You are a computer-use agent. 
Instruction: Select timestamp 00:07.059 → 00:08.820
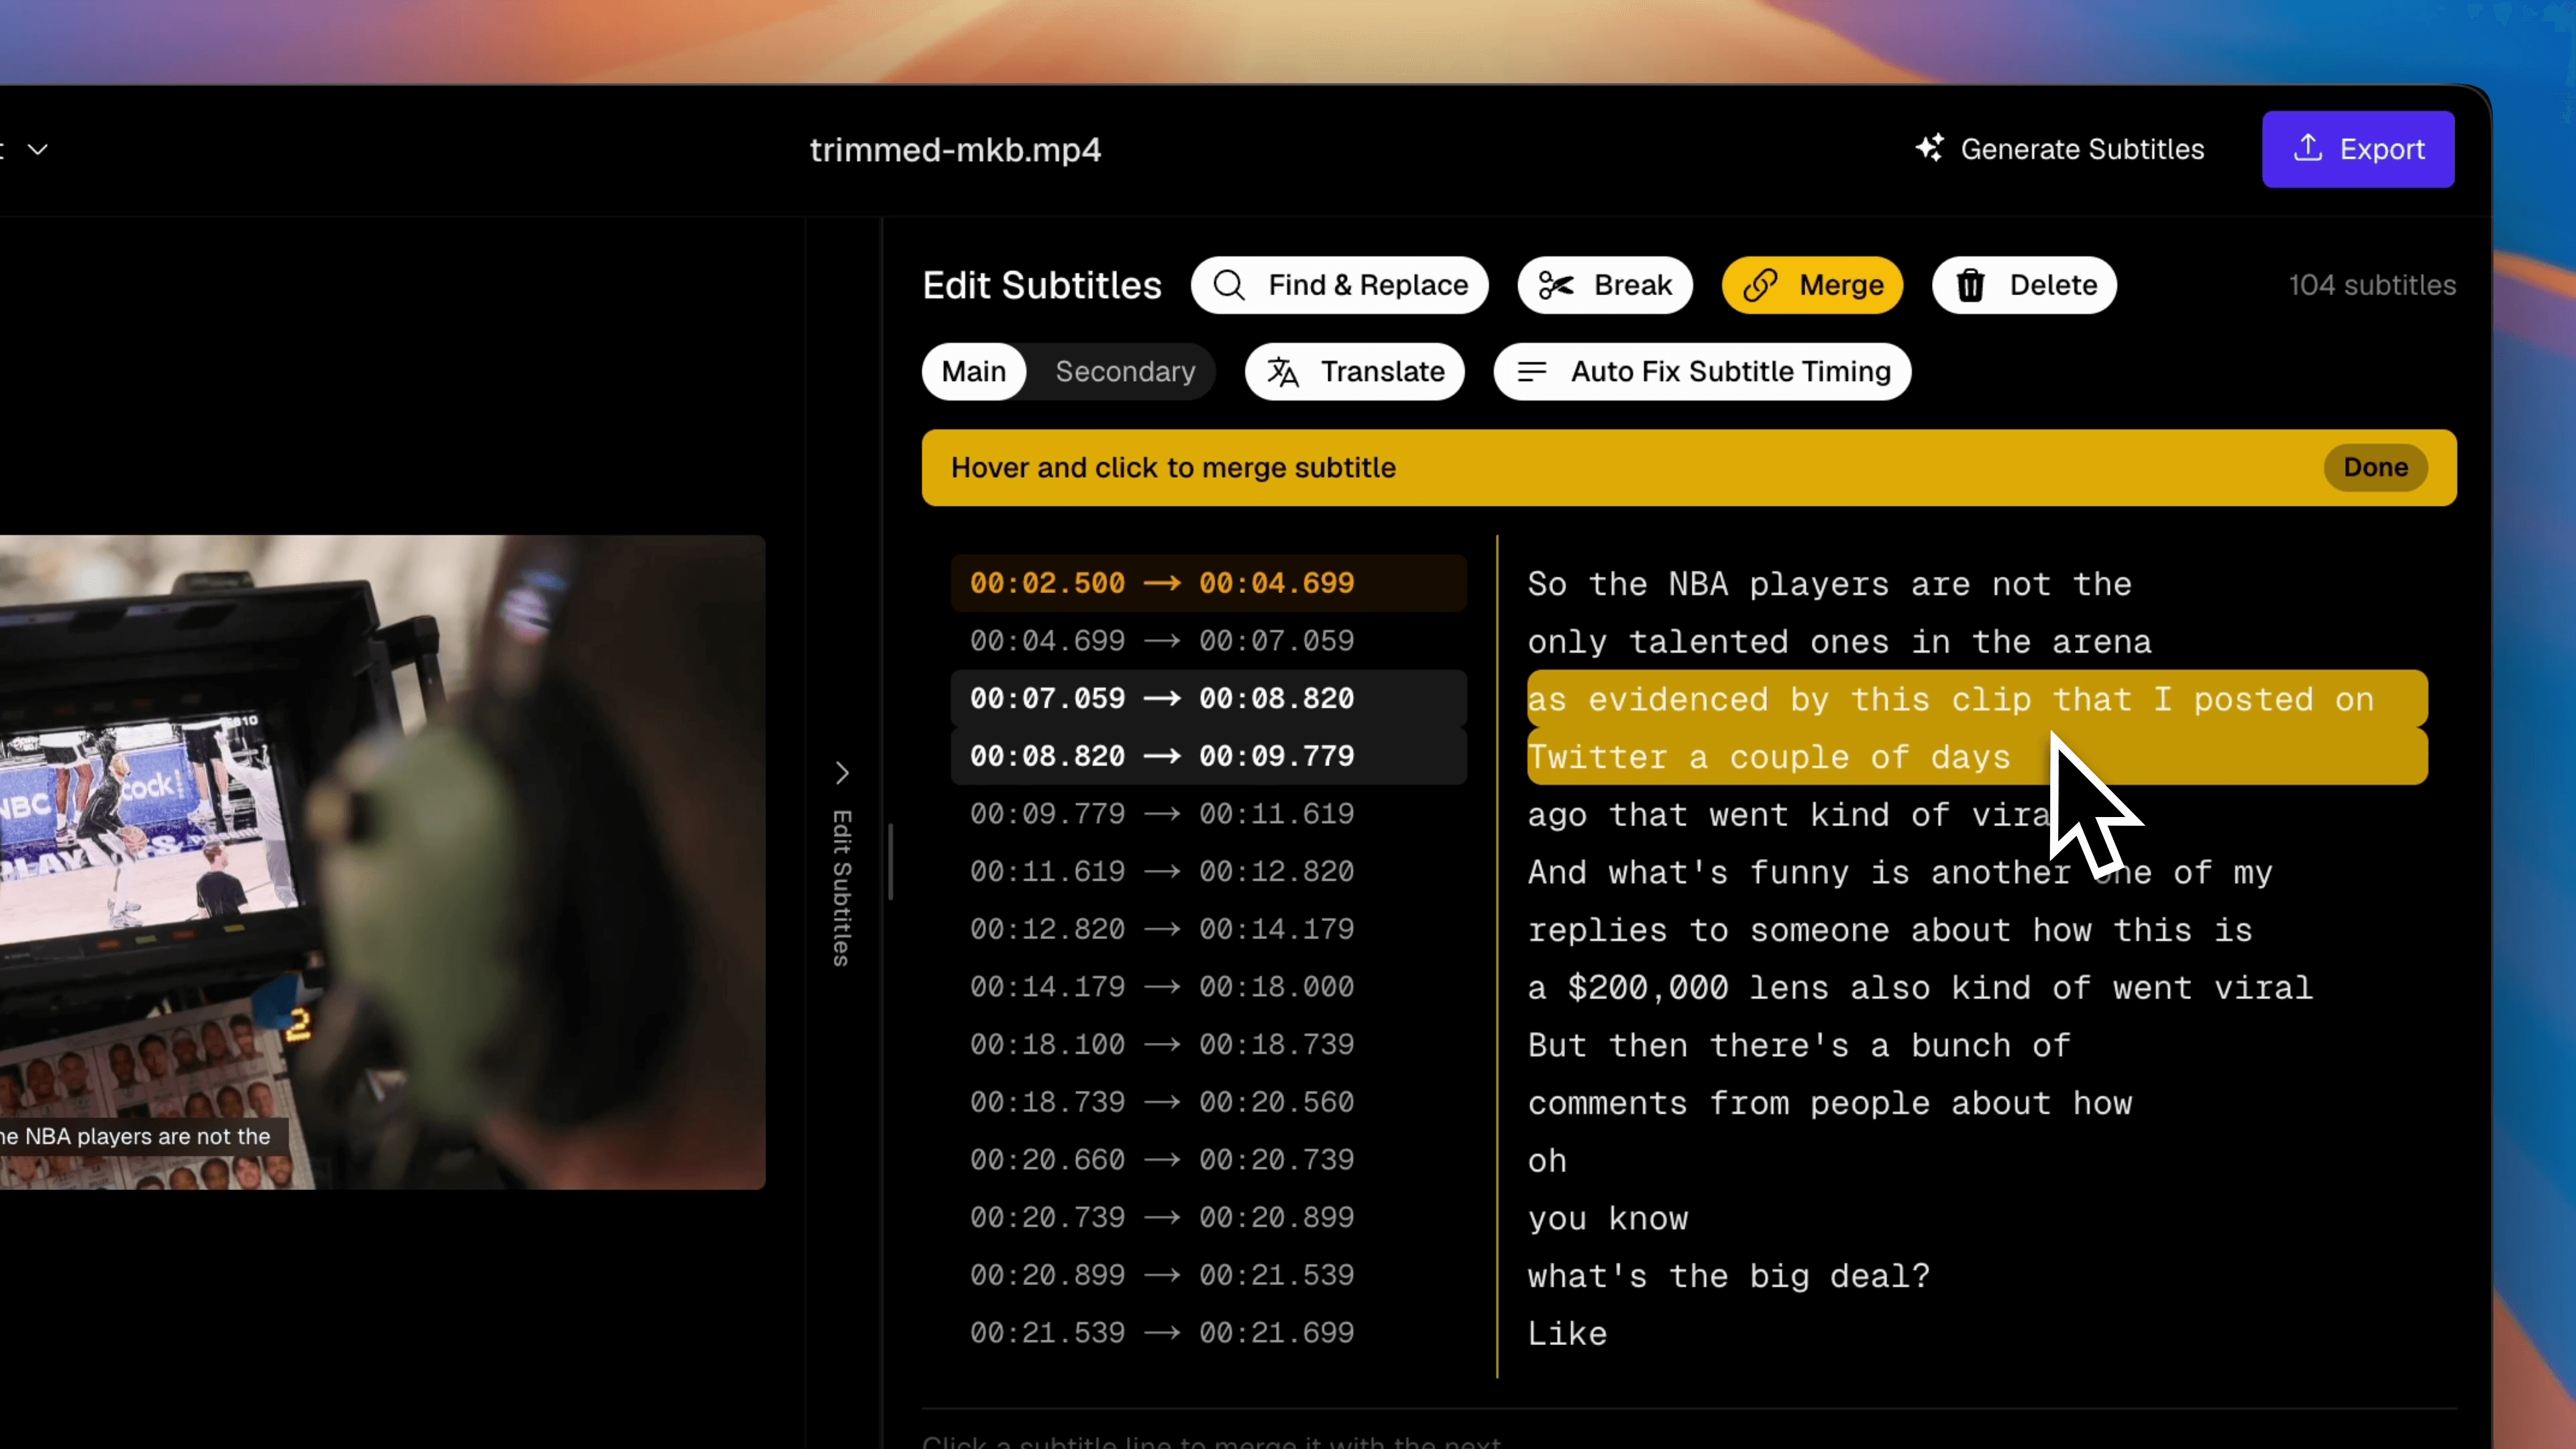[x=1208, y=698]
